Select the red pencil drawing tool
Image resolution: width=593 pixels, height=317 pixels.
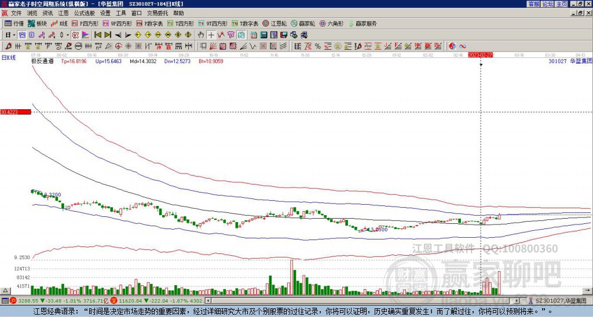8,46
